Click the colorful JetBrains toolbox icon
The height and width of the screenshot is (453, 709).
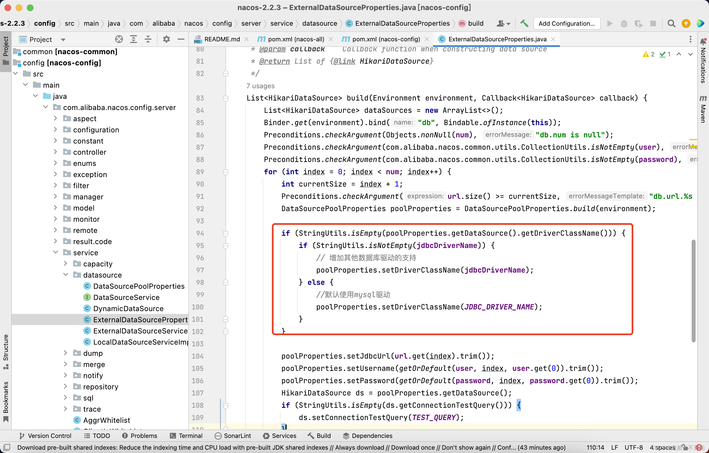[700, 23]
